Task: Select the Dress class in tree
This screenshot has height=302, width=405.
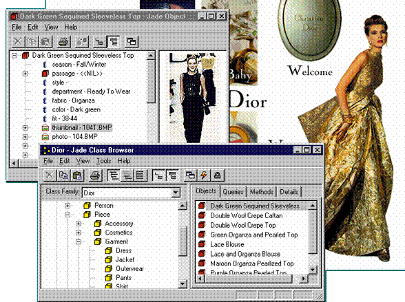Action: pyautogui.click(x=123, y=250)
